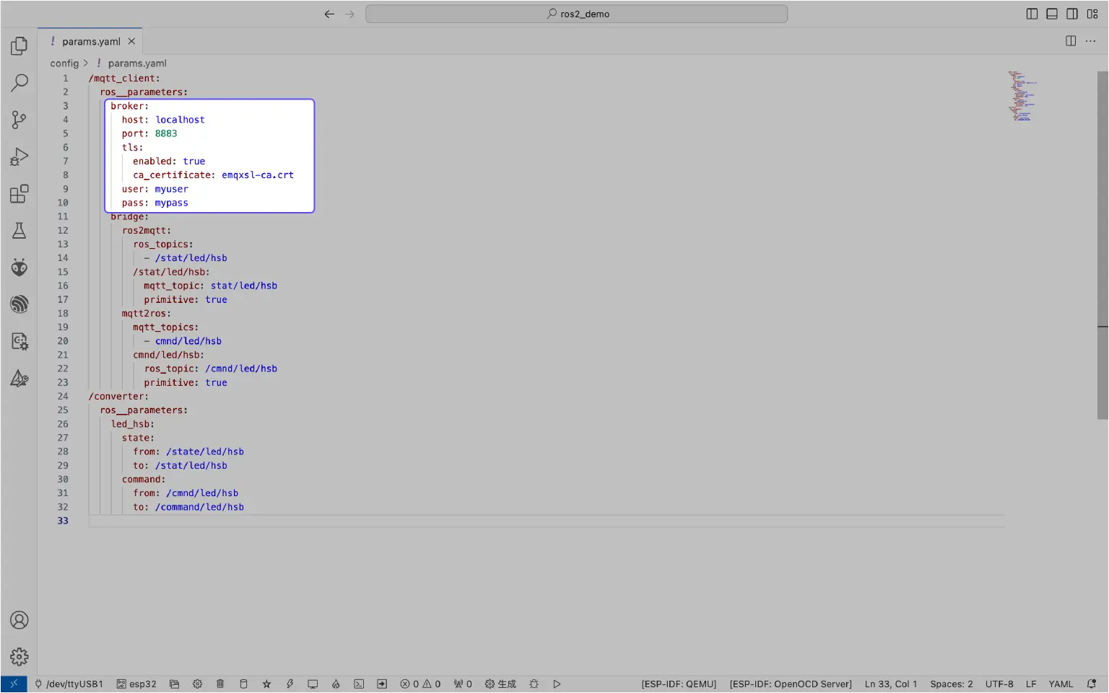Screen dimensions: 1109x693
Task: Change indentation via Spaces: 2
Action: [x=951, y=684]
